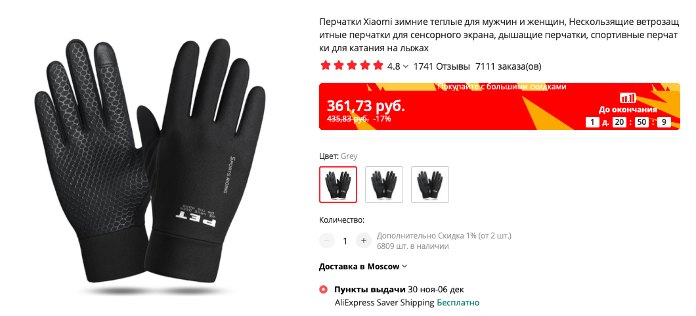Click the quantity input field showing 1

point(345,241)
